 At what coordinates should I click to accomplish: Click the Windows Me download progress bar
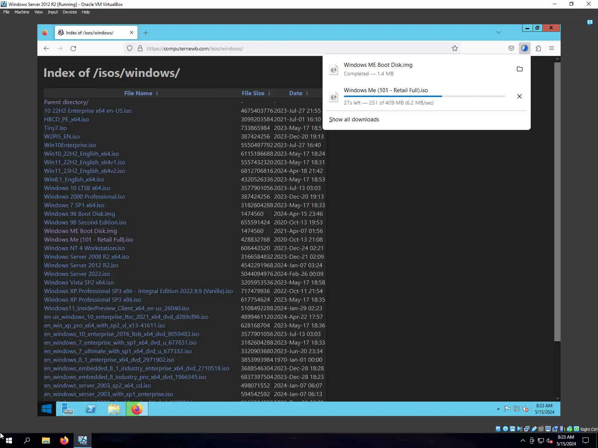click(x=424, y=96)
